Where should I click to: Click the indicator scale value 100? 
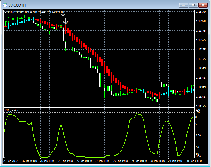198,113
